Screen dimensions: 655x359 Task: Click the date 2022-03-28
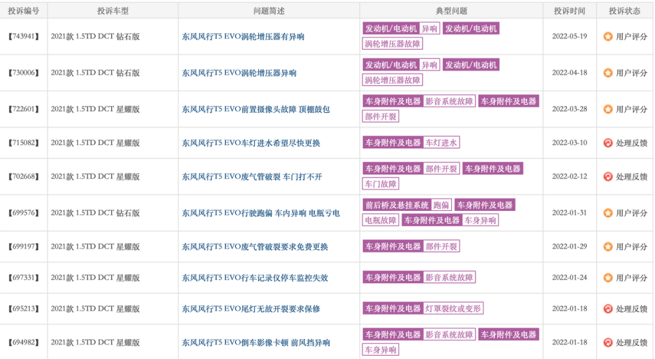point(569,109)
